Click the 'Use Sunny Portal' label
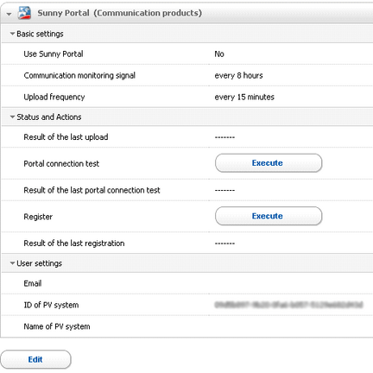Image resolution: width=373 pixels, height=373 pixels. (54, 54)
